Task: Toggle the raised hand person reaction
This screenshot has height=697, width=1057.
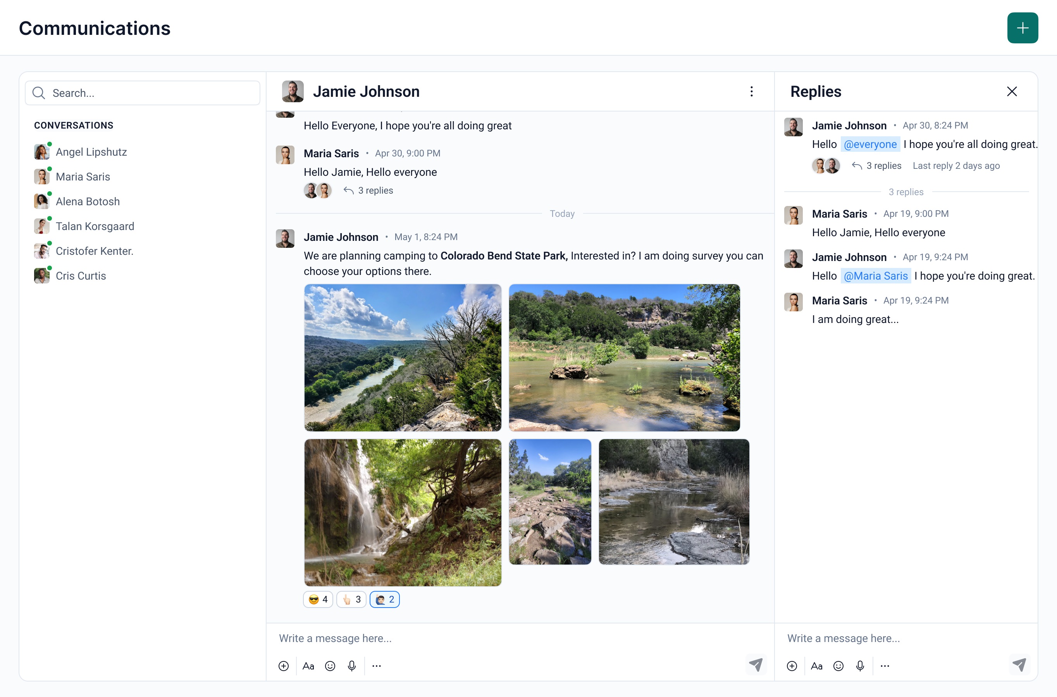Action: tap(385, 599)
